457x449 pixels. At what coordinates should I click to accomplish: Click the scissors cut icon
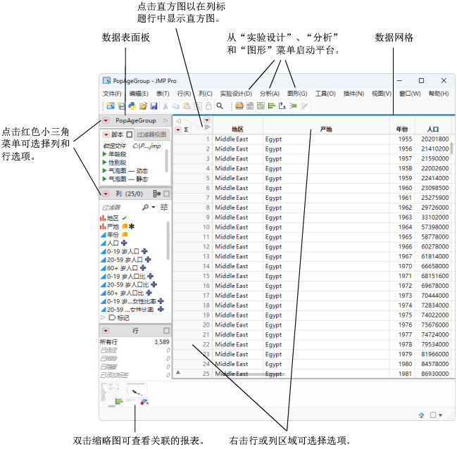coord(165,106)
